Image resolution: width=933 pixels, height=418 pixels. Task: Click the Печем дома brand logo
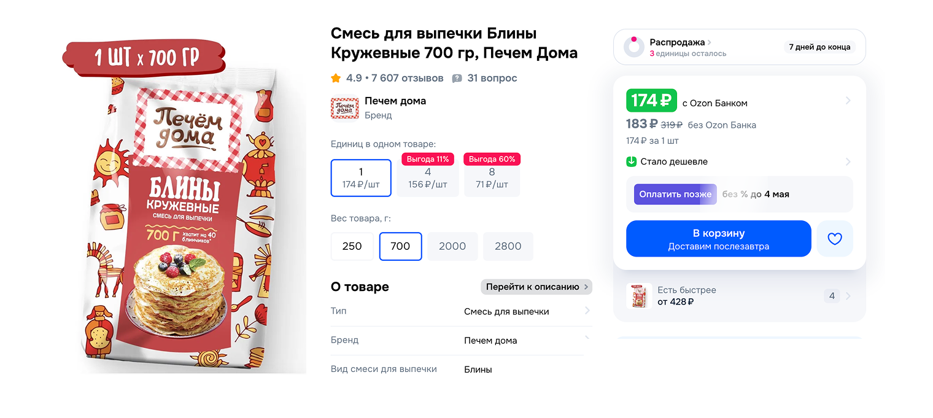point(344,107)
